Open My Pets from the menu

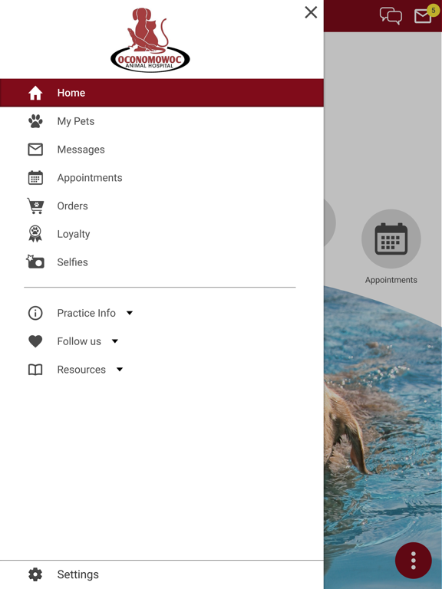162,121
